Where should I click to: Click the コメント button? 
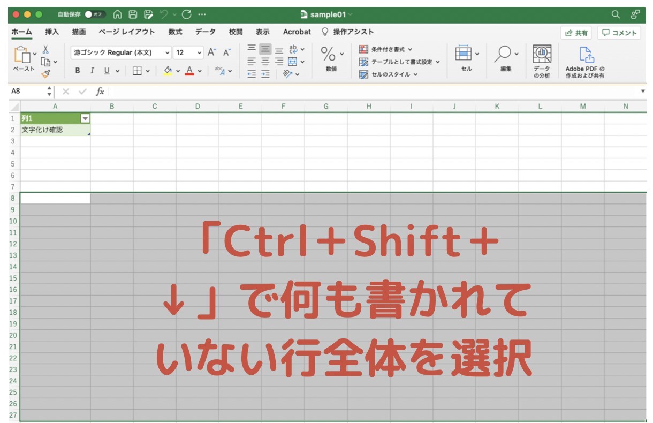click(619, 33)
